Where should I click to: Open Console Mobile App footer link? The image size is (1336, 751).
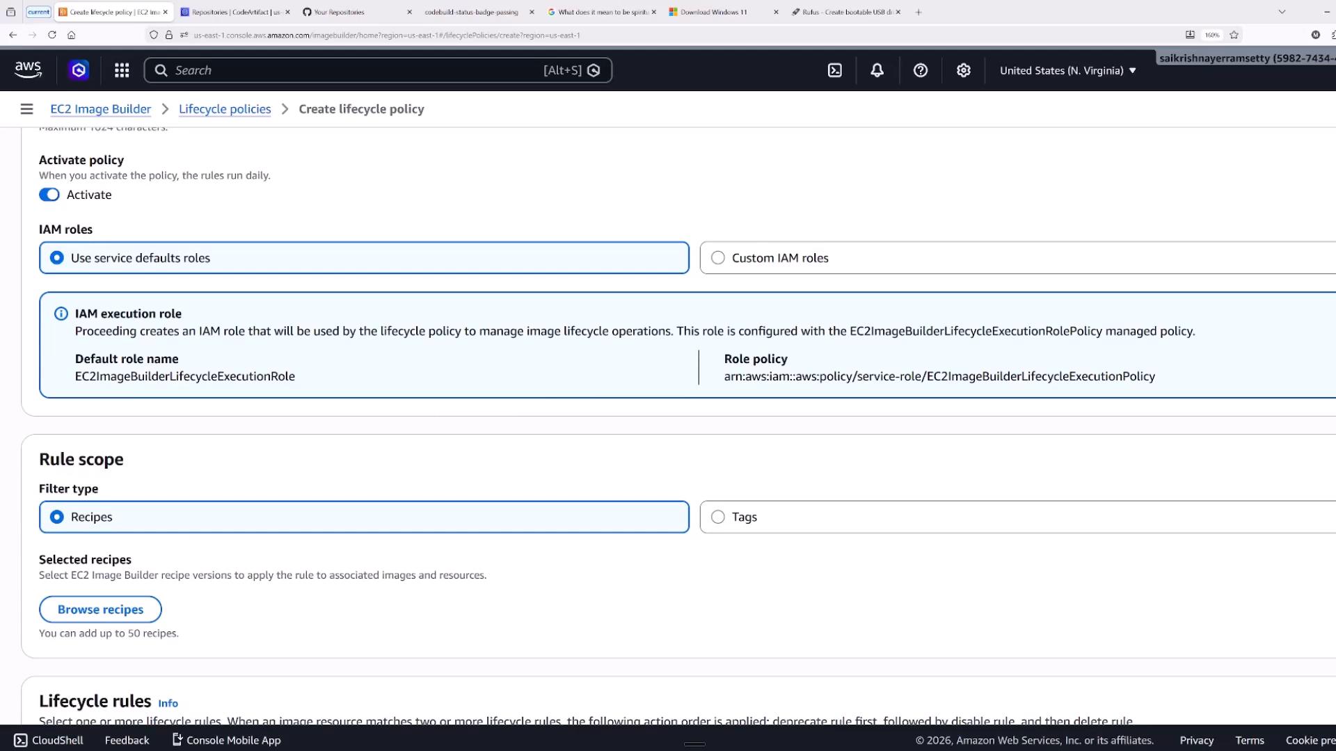pos(226,740)
